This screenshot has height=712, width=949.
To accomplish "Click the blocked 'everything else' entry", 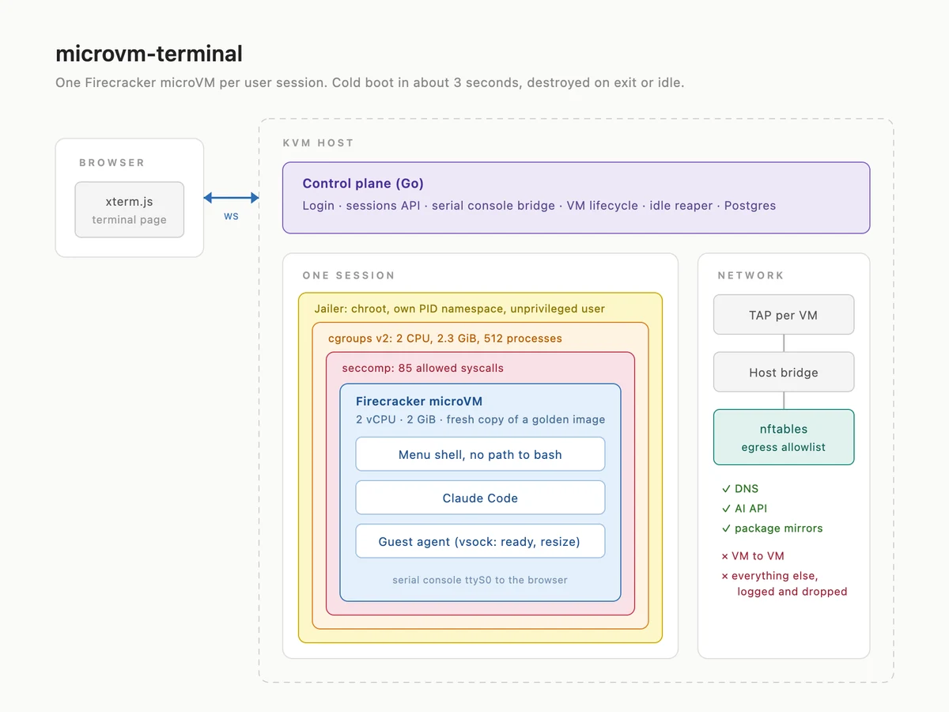I will coord(785,584).
